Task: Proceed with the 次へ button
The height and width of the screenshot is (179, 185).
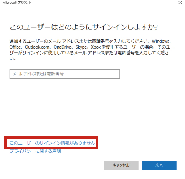Action: [x=159, y=165]
